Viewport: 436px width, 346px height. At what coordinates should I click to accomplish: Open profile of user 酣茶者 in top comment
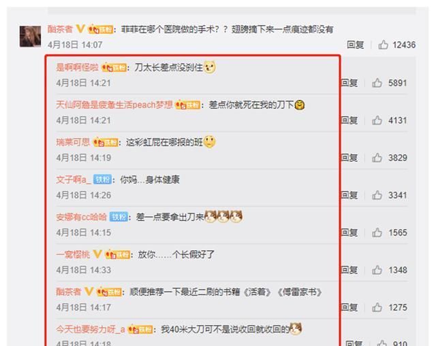point(60,29)
